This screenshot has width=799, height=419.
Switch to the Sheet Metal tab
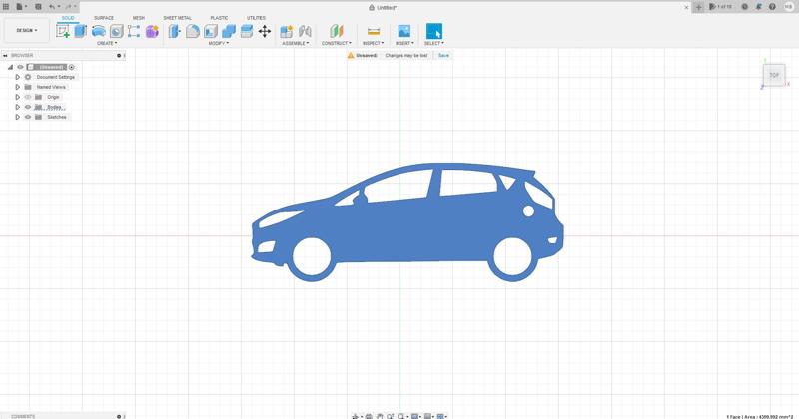coord(178,18)
